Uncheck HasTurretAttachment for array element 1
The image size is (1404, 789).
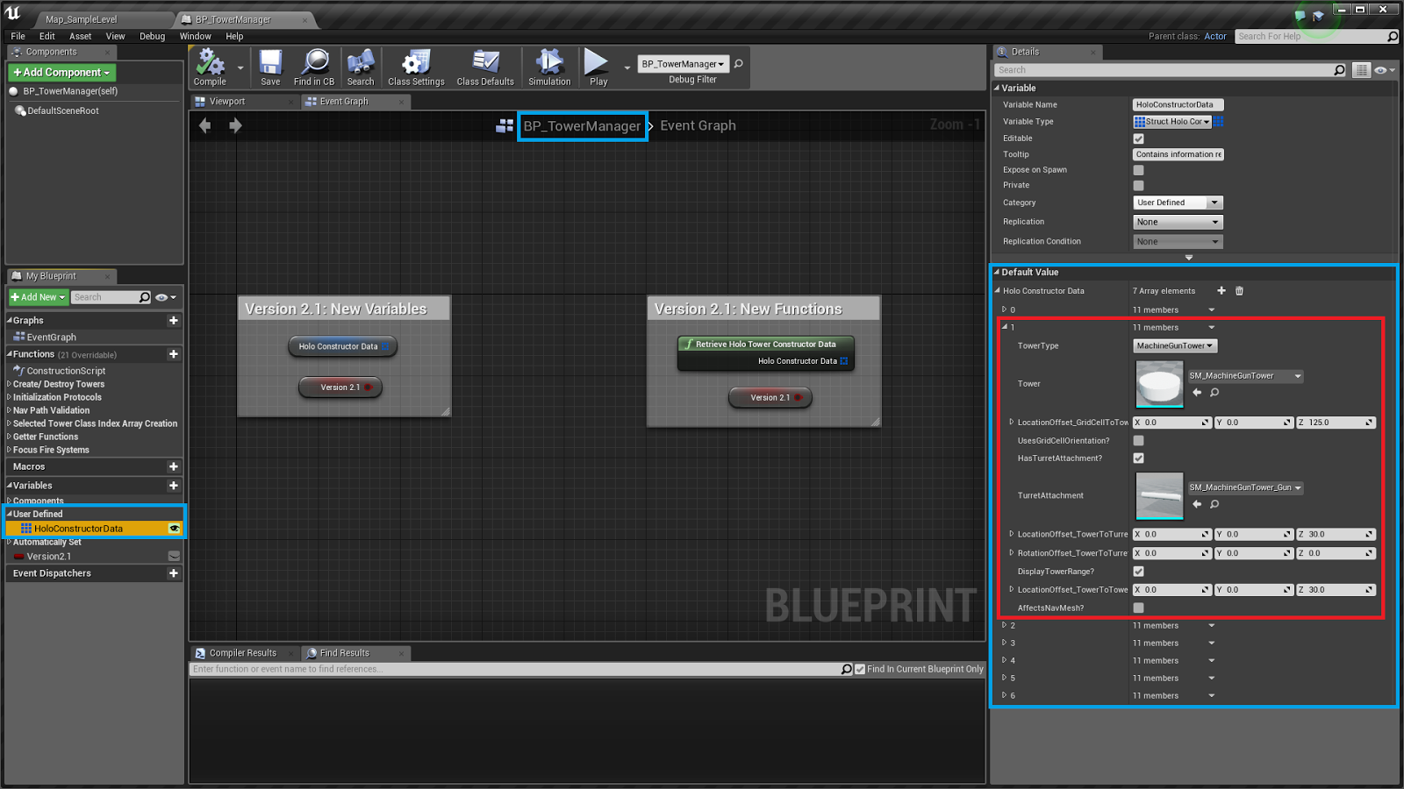[1138, 458]
